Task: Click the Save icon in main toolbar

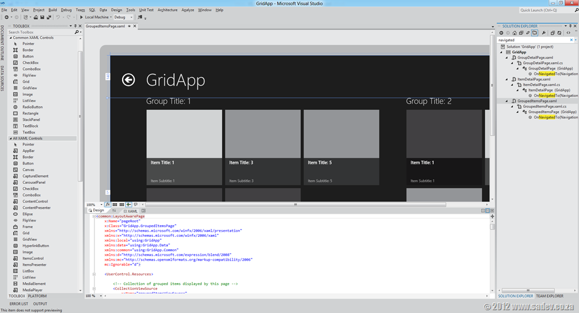Action: point(42,17)
